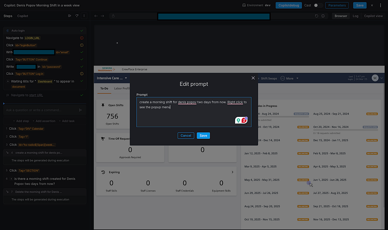Select assertion step about Denis Popov morning shift

[45, 181]
